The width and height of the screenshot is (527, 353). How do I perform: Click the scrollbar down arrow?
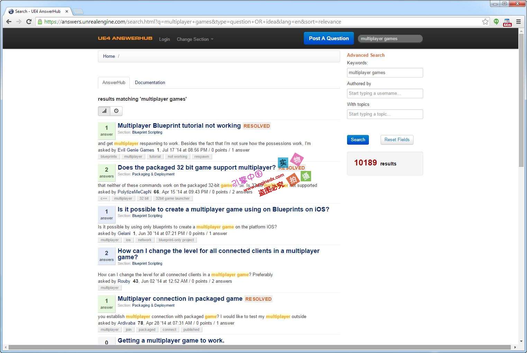(x=521, y=341)
